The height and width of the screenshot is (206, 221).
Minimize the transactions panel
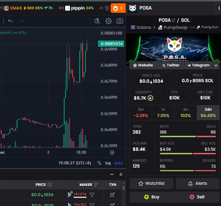click(x=112, y=174)
